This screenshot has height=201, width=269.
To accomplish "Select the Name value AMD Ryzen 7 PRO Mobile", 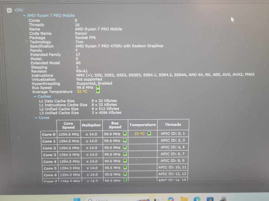I will click(x=99, y=29).
